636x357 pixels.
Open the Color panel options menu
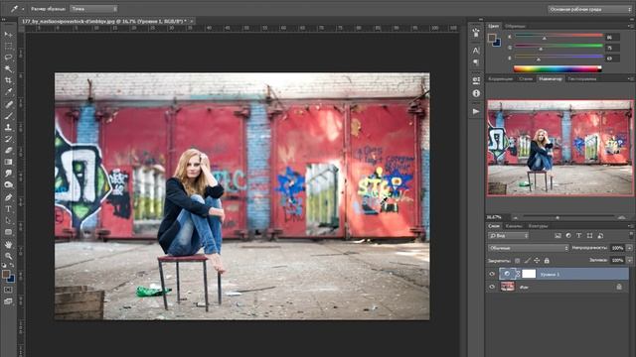tap(630, 26)
